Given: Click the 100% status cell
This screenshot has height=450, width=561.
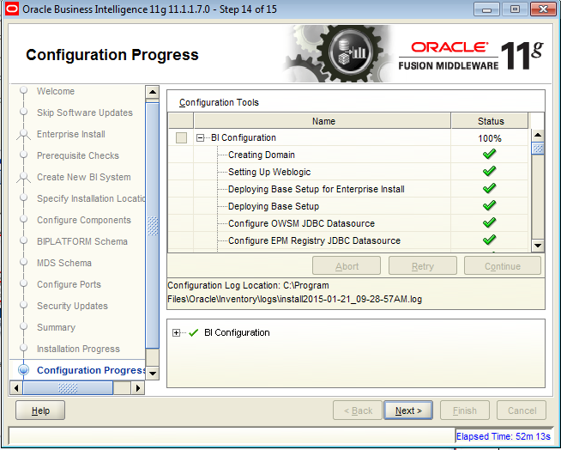Looking at the screenshot, I should coord(490,138).
